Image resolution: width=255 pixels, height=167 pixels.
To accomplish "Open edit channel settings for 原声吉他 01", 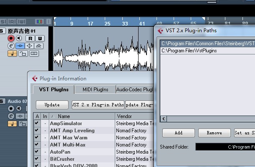I will click(x=11, y=46).
